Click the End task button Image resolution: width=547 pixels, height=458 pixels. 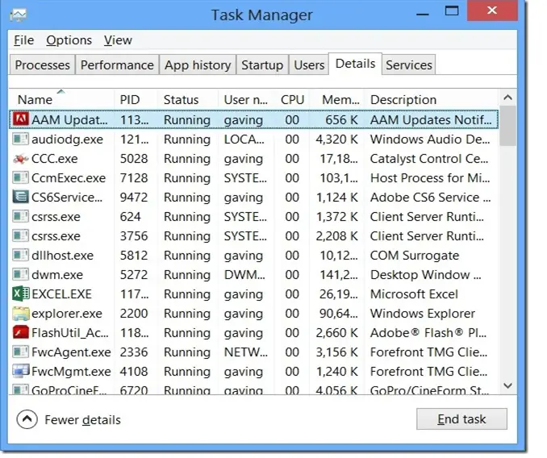pyautogui.click(x=461, y=419)
